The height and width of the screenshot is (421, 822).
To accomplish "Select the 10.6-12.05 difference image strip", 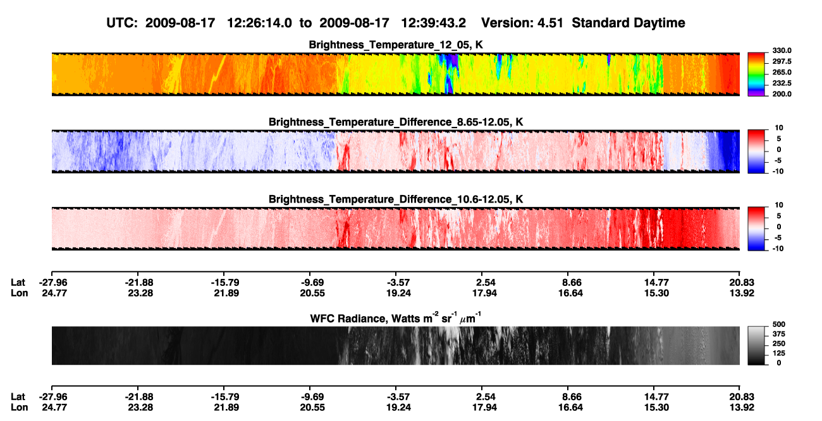I will [x=395, y=228].
